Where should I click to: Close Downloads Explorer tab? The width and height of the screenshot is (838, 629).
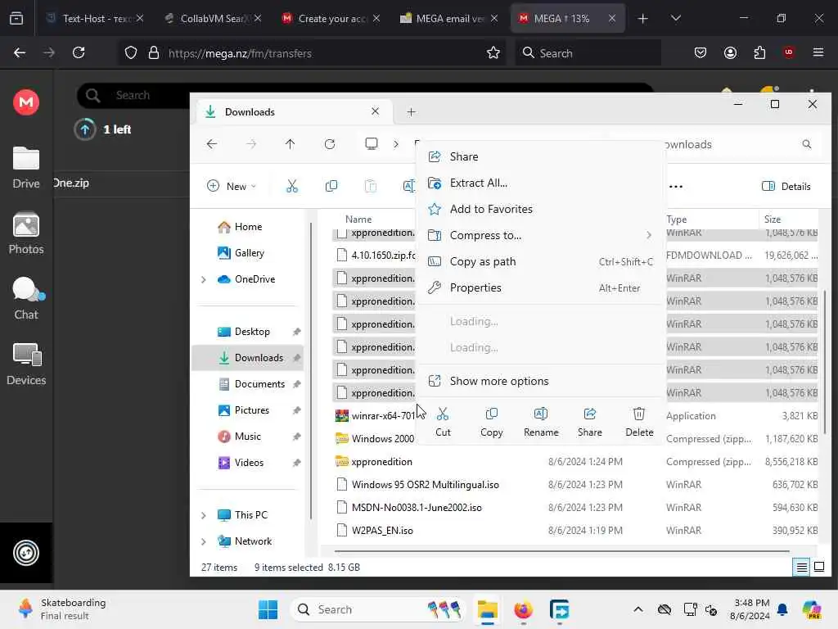point(375,111)
